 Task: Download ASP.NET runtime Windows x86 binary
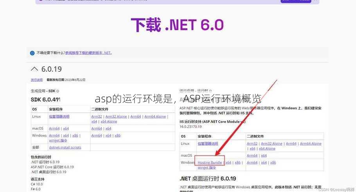point(273,163)
